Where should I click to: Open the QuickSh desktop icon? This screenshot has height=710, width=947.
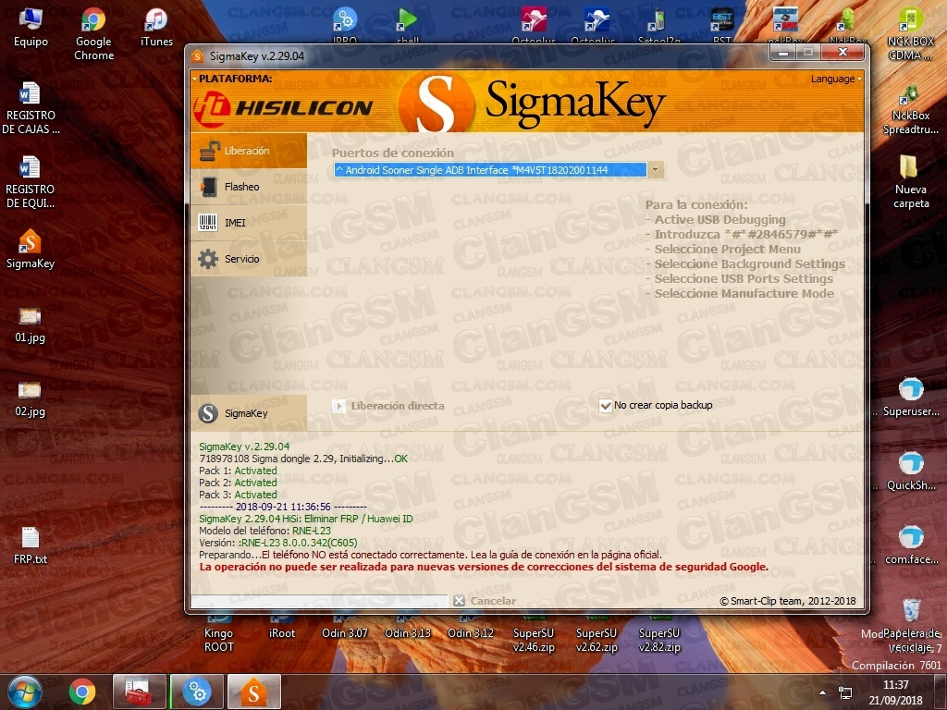(x=911, y=471)
